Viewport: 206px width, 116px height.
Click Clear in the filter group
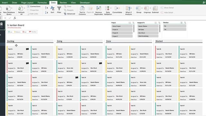coord(68,6)
